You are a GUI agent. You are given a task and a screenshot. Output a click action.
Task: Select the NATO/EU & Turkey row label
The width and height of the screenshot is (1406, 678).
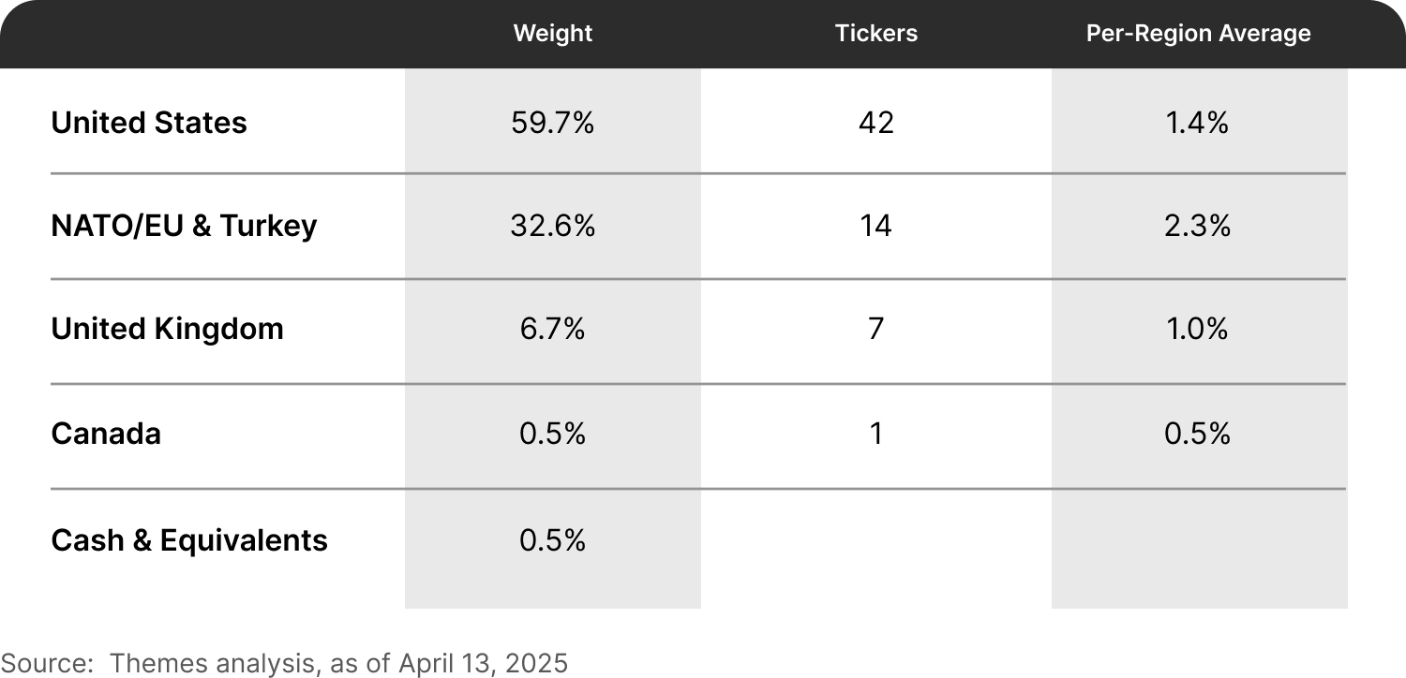(185, 226)
